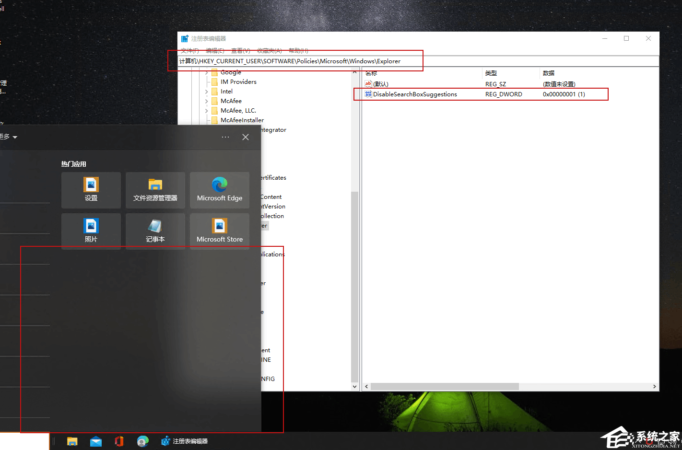Image resolution: width=682 pixels, height=450 pixels.
Task: Expand the McAfee registry key
Action: (207, 101)
